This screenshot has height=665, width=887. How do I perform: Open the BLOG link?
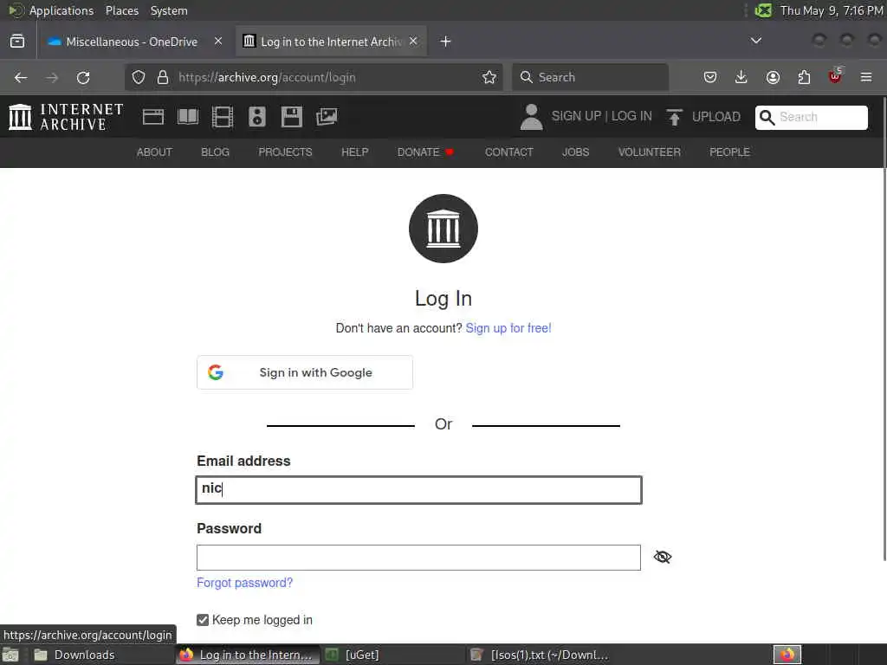pyautogui.click(x=216, y=152)
